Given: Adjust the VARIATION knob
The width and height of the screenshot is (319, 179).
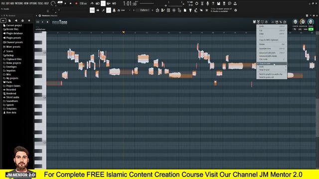Looking at the screenshot, I should (x=303, y=22).
